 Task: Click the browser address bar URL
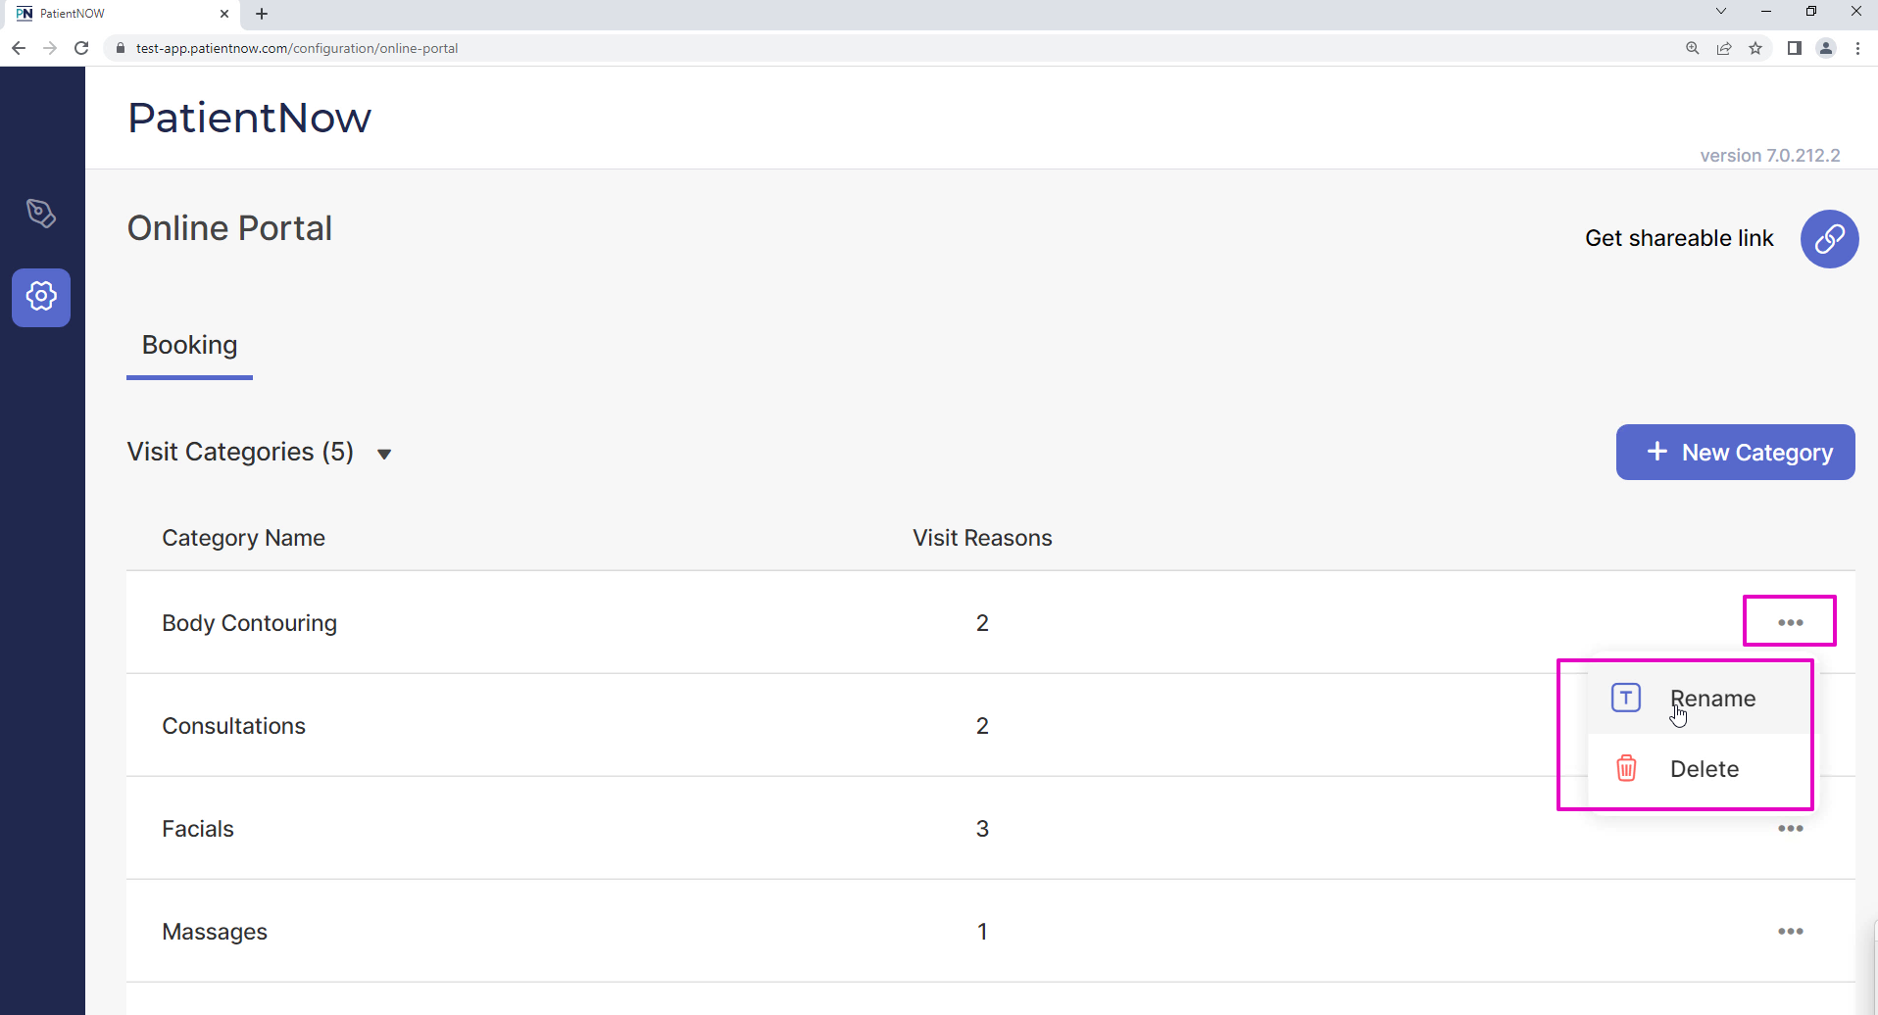297,48
